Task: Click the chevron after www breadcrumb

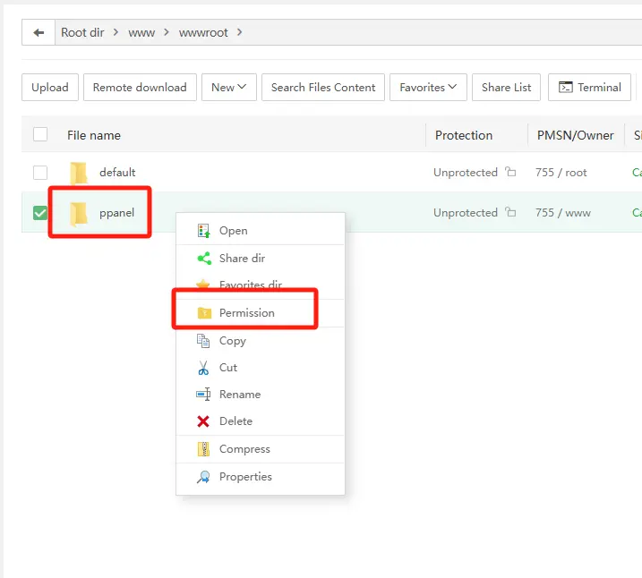Action: [x=167, y=32]
